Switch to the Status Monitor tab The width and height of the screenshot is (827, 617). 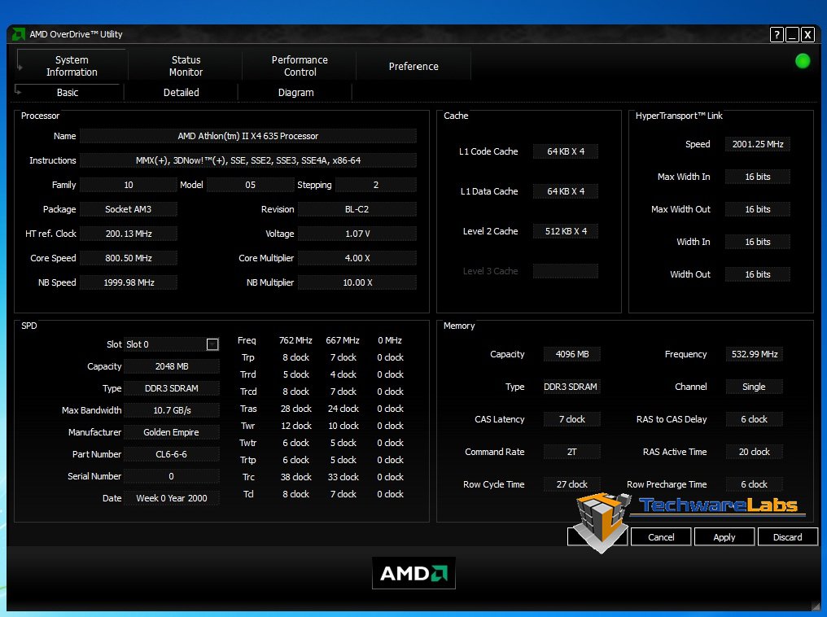point(186,66)
